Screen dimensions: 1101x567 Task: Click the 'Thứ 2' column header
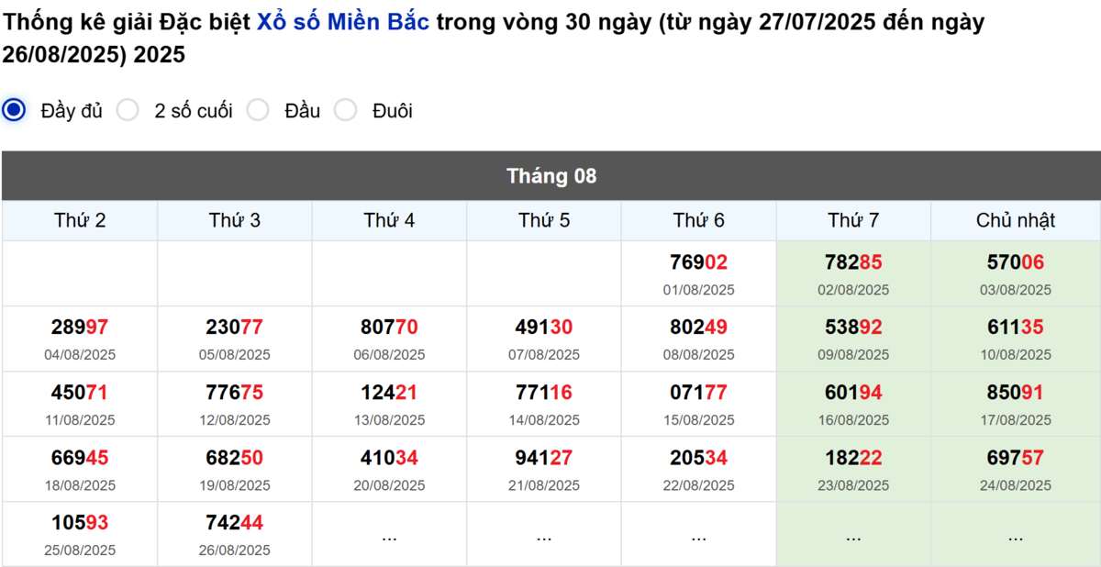click(x=80, y=220)
